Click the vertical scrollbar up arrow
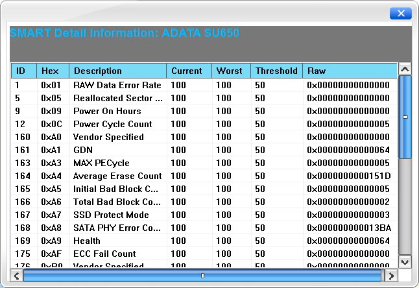 (x=405, y=69)
